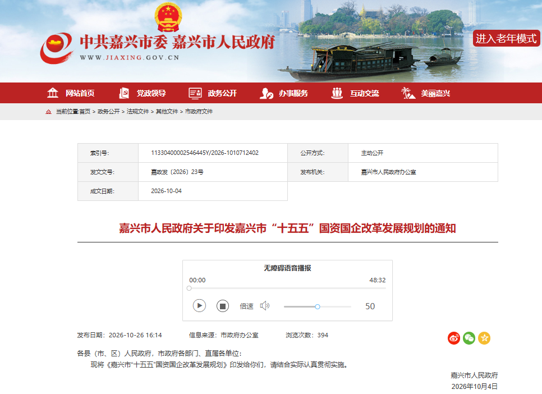Click the 互动交流 people icon
Viewport: 542px width, 394px height.
tap(337, 93)
